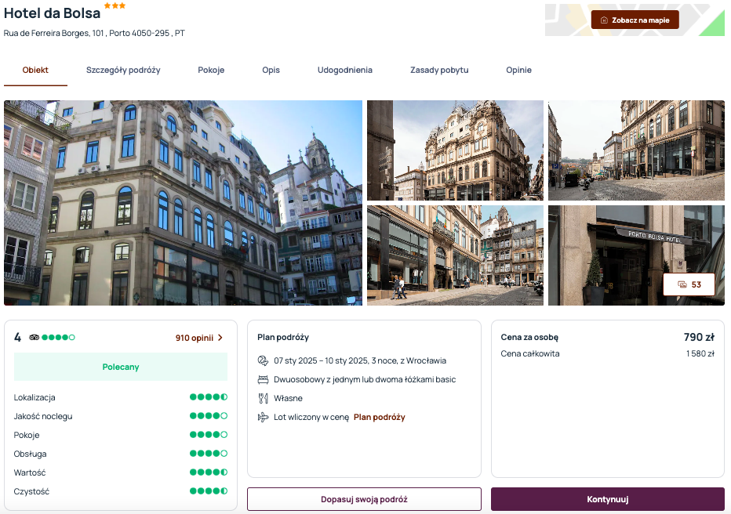This screenshot has height=514, width=731.
Task: Click the TripAdvisor owl logo icon
Action: [34, 338]
